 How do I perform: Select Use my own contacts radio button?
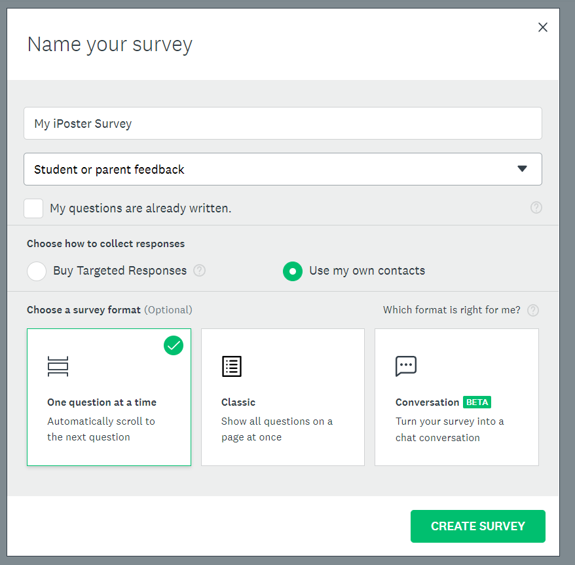tap(293, 271)
